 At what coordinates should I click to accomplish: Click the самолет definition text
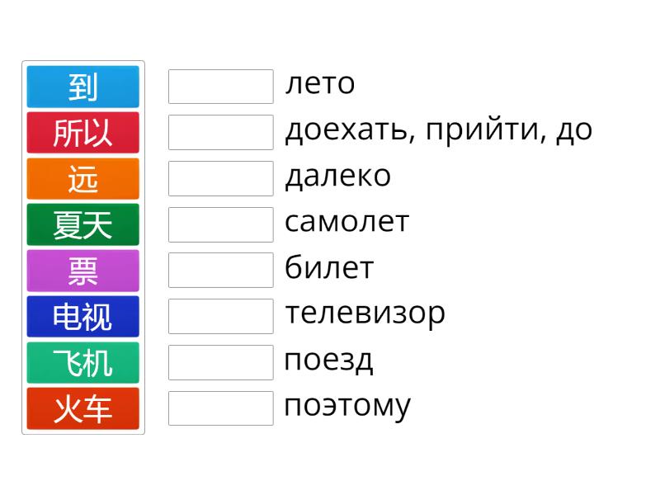(x=346, y=222)
